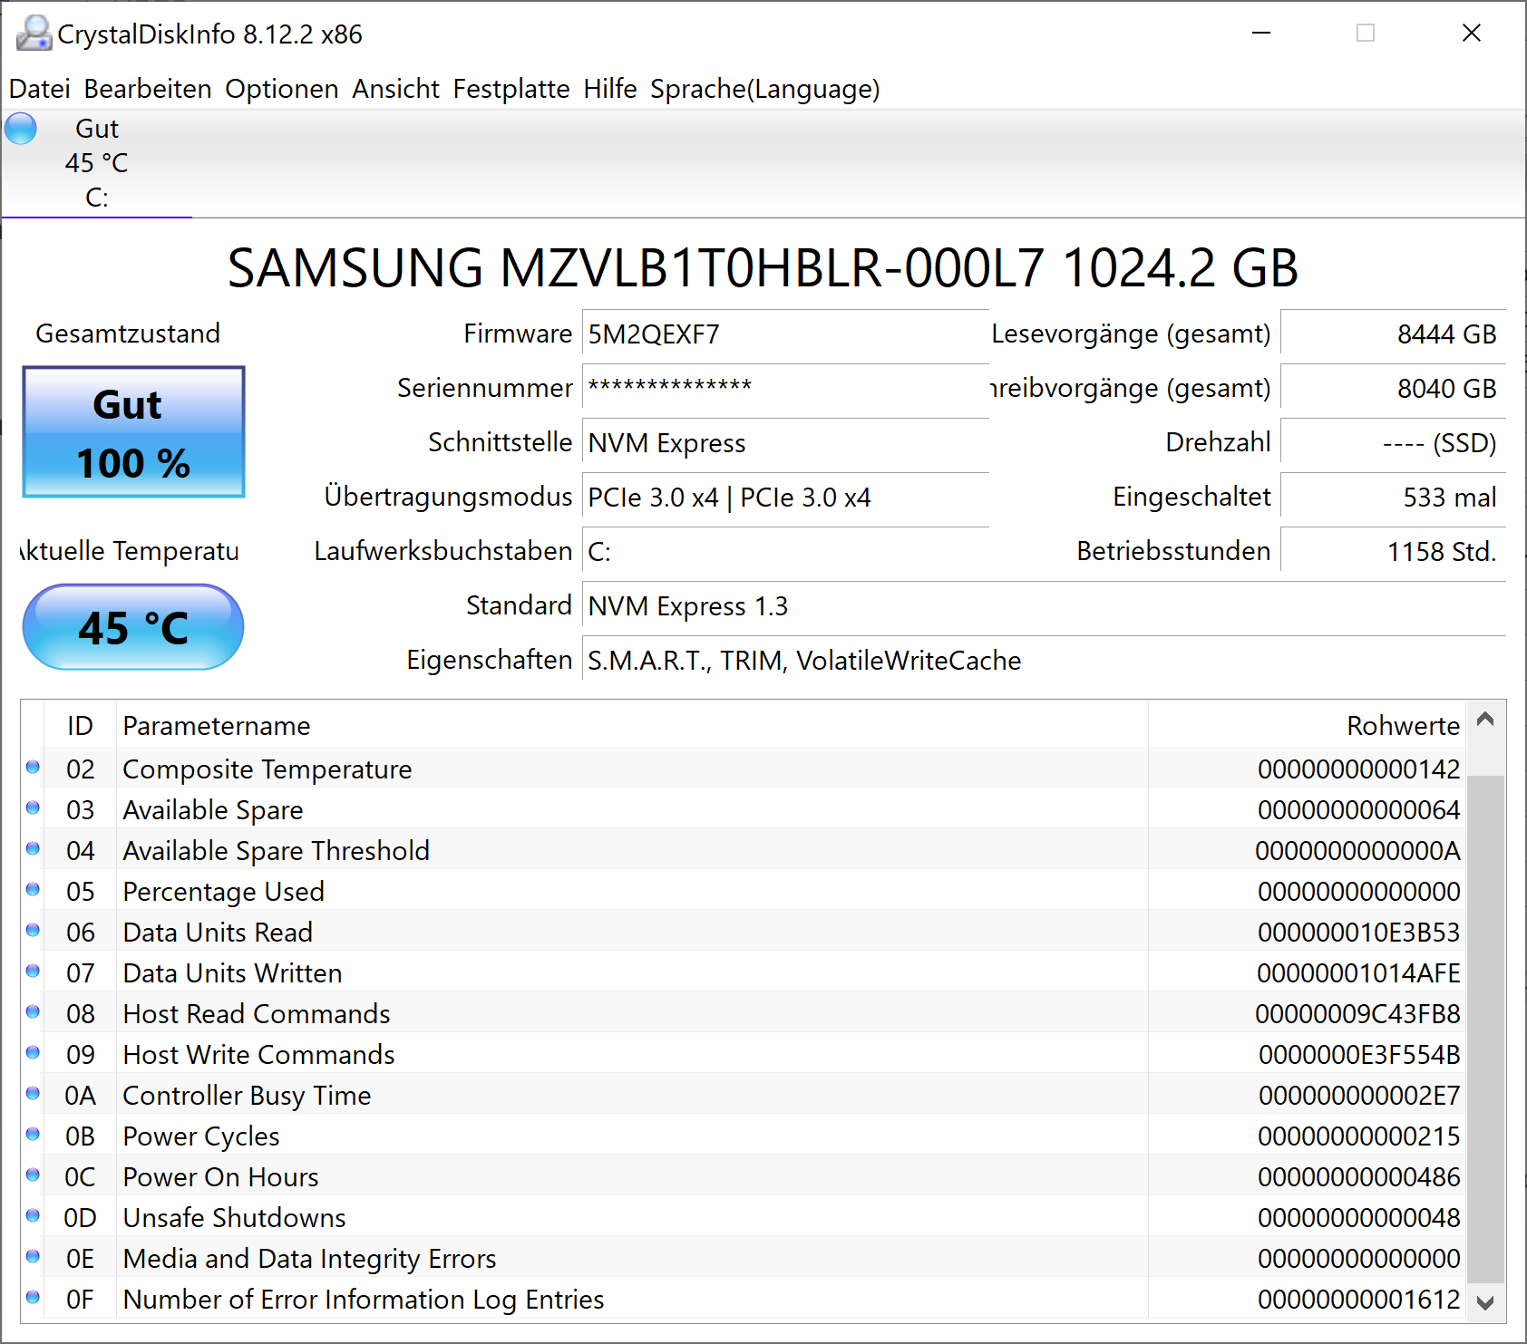This screenshot has width=1527, height=1344.
Task: Select the C: drive tab with Gut 45 °C
Action: [96, 163]
